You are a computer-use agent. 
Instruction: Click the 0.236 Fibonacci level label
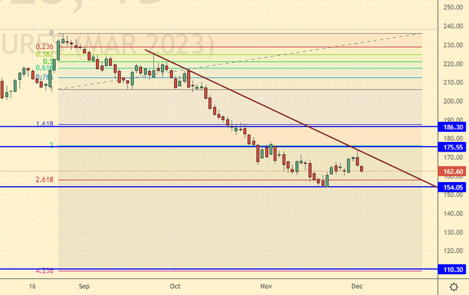click(x=45, y=47)
